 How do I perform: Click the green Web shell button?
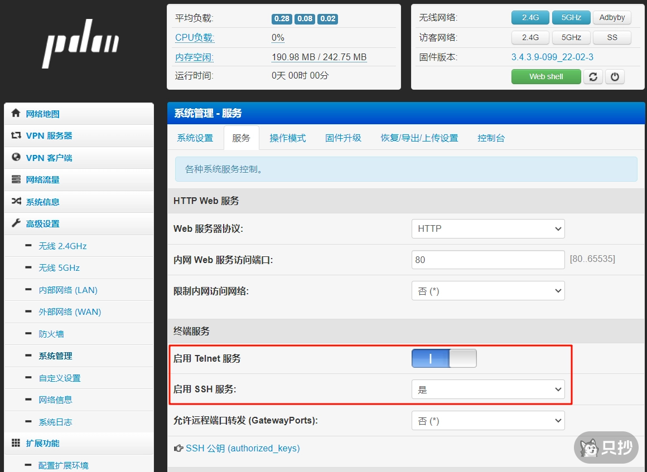point(545,77)
